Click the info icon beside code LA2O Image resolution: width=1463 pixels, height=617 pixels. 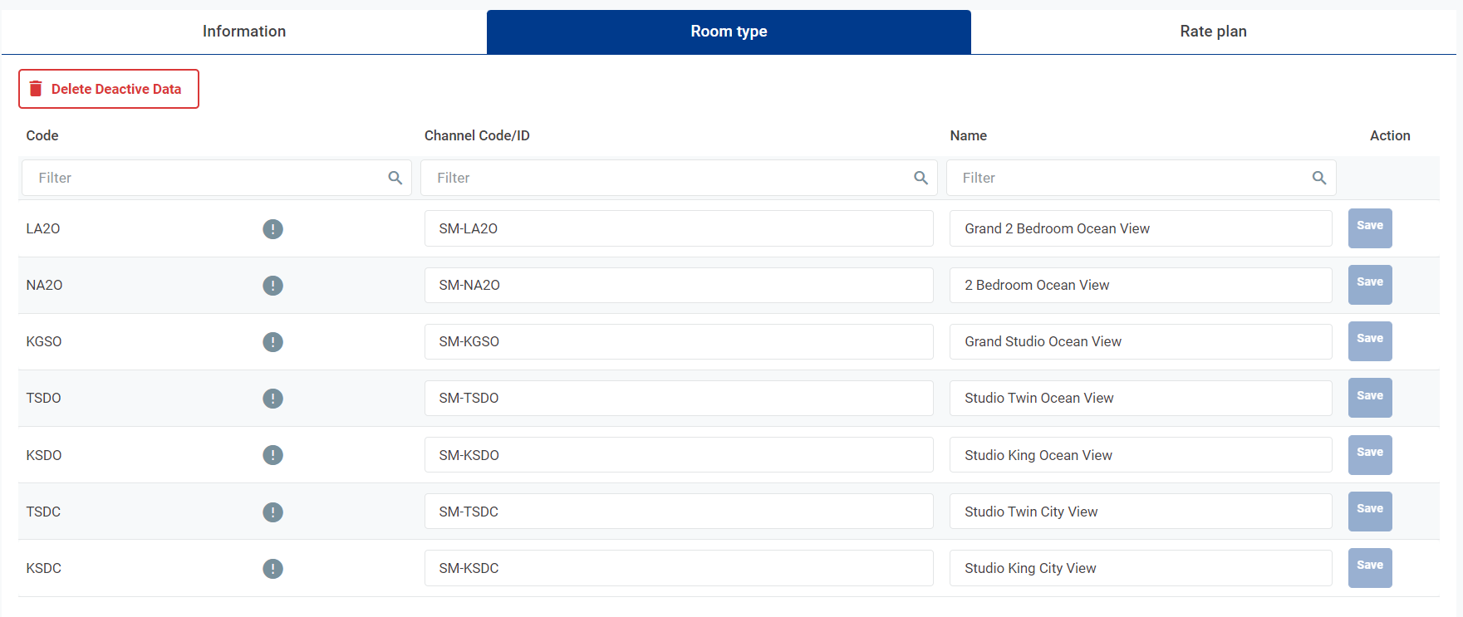272,229
